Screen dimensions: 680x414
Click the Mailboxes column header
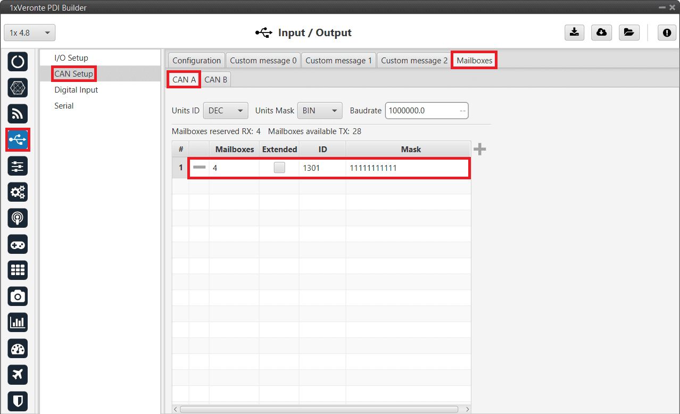pos(235,150)
